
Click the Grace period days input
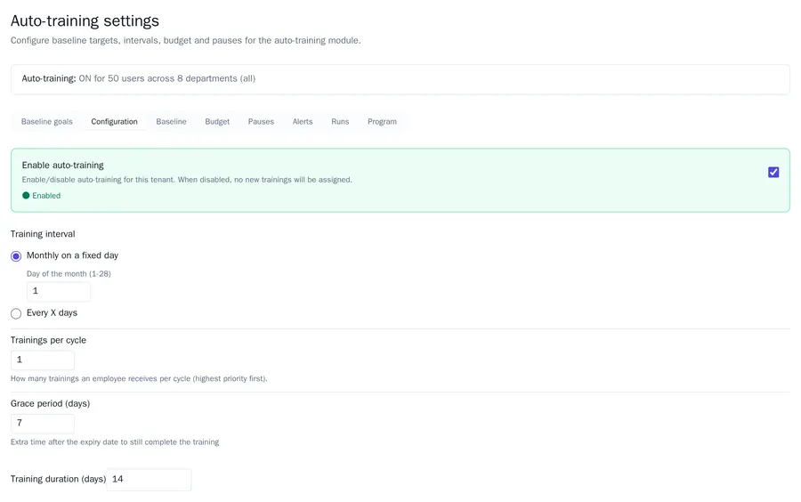coord(43,424)
